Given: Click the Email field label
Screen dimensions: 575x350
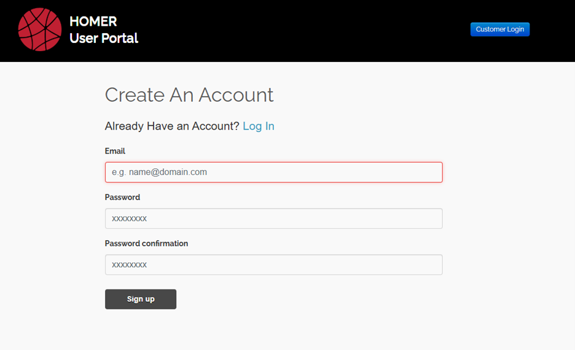Looking at the screenshot, I should 115,151.
